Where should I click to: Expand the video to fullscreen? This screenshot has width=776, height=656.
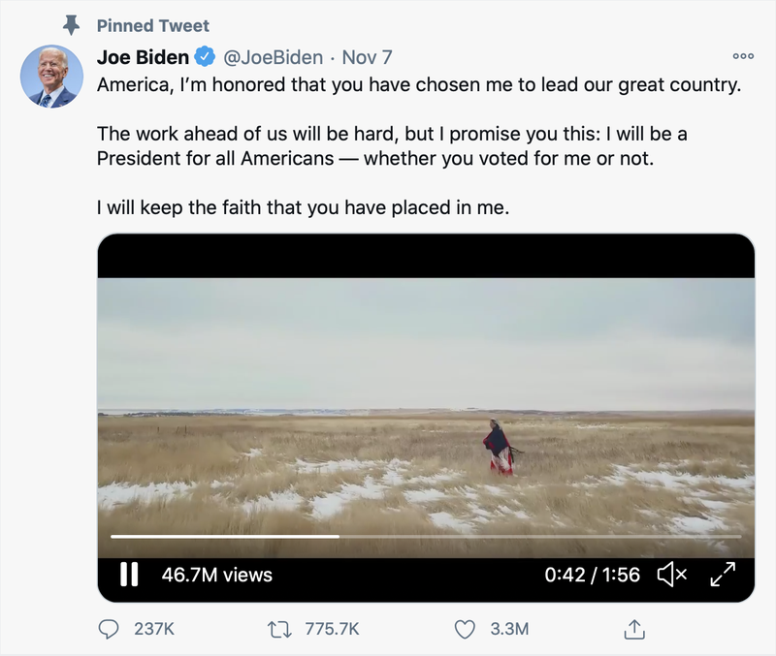(x=723, y=575)
